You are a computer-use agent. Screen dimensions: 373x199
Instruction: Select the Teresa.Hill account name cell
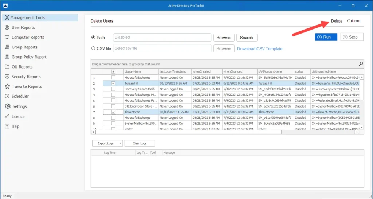coord(275,83)
